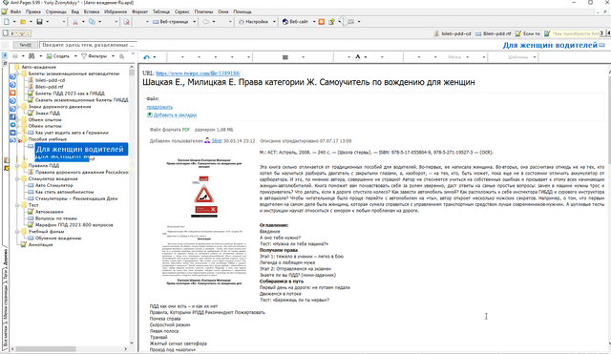The image size is (611, 354).
Task: Click the tree panel horizontal scrollbar
Action: 70,348
